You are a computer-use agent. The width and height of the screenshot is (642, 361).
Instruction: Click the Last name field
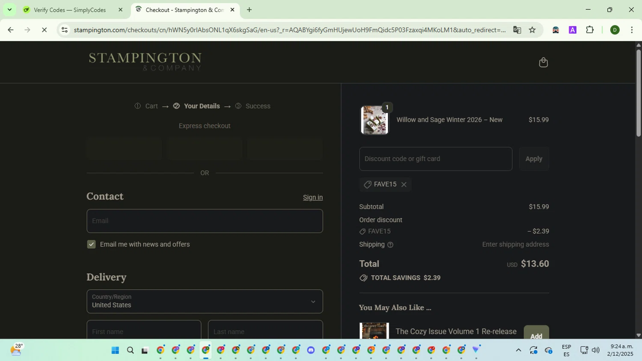[x=265, y=330]
